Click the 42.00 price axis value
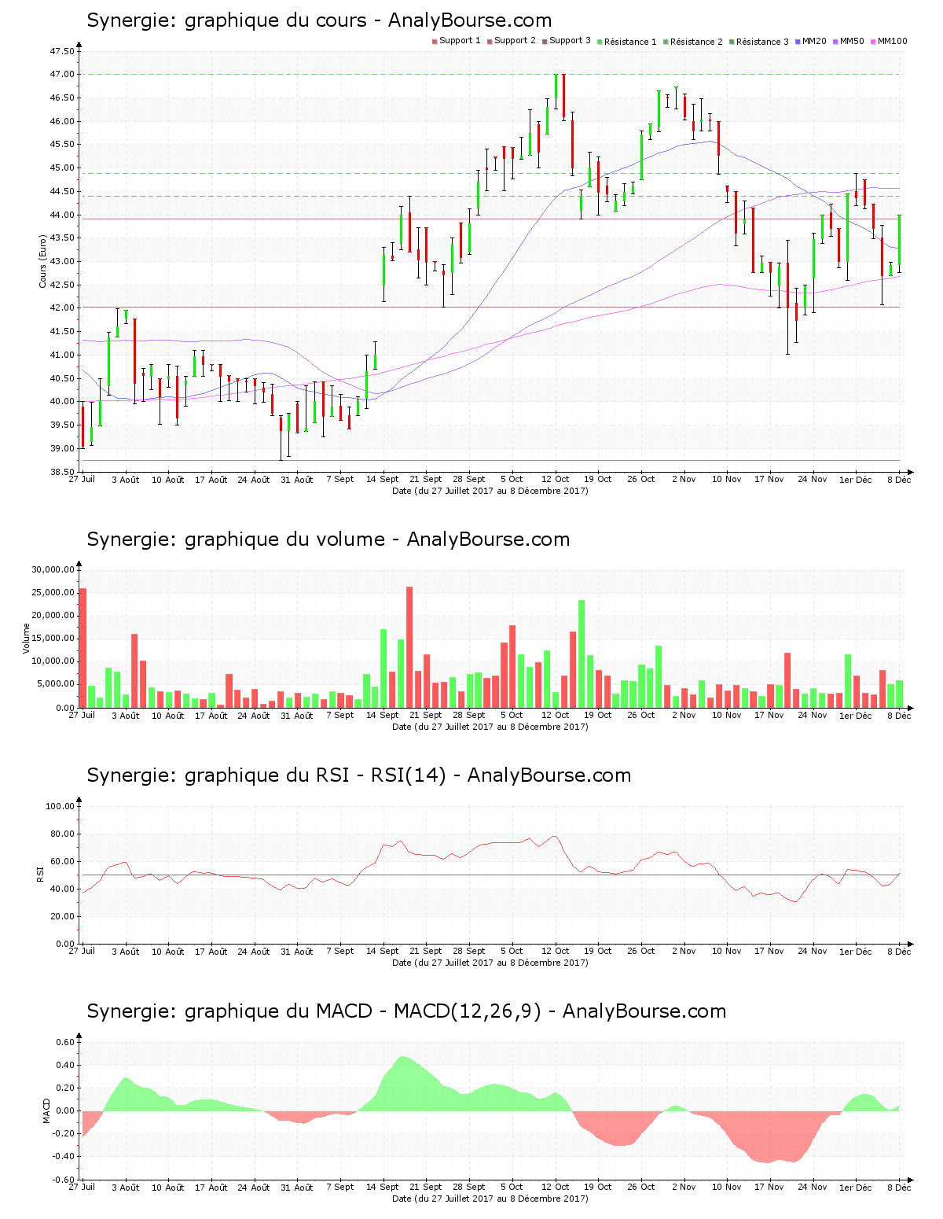943x1219 pixels. pos(62,308)
